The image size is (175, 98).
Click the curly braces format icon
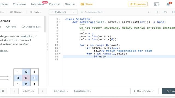tap(157, 12)
